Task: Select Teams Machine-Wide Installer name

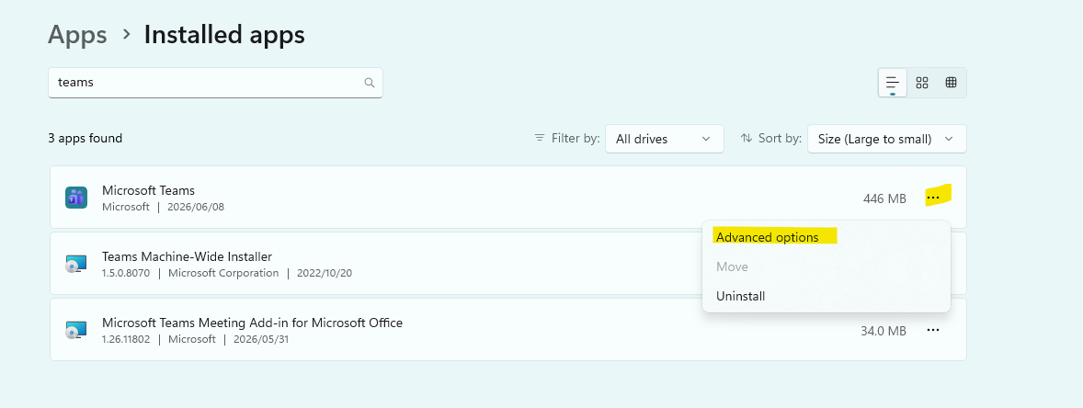Action: [x=188, y=256]
